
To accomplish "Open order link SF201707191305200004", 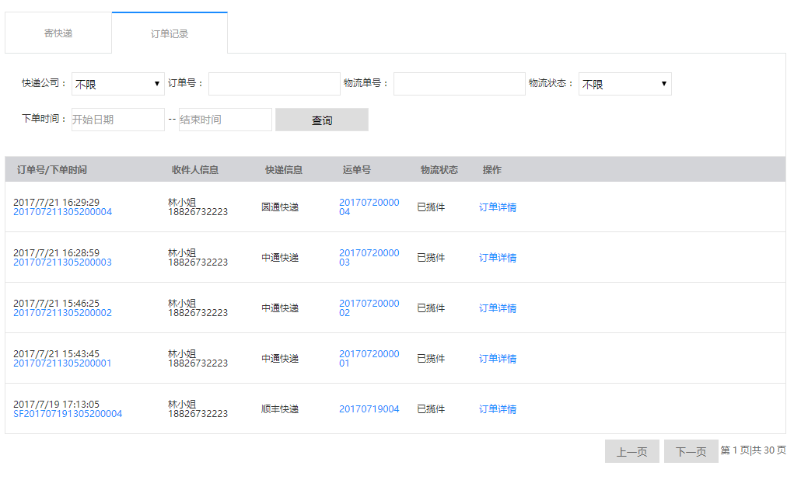I will click(x=68, y=414).
